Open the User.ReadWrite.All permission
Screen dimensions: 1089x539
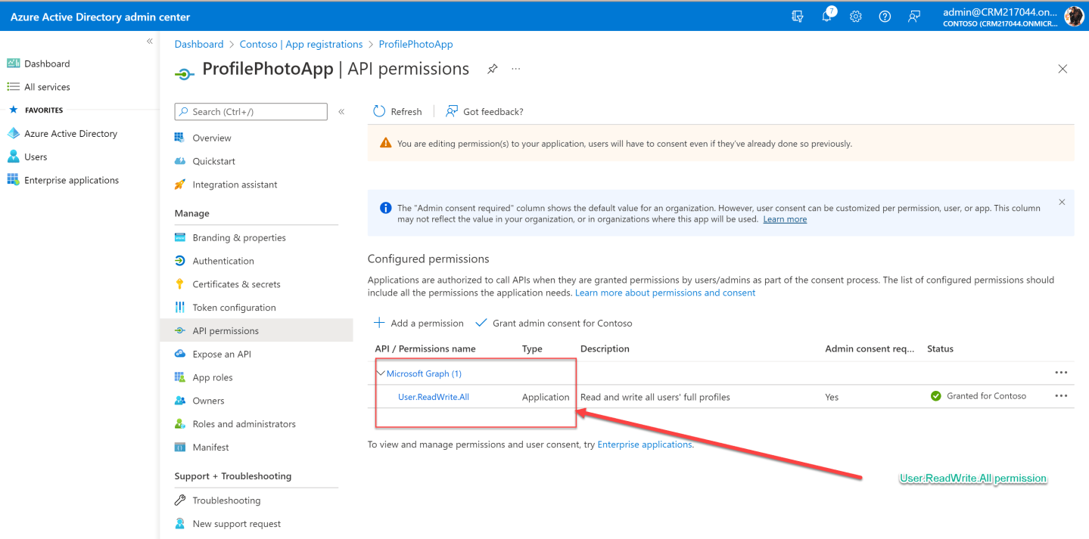[x=434, y=398]
